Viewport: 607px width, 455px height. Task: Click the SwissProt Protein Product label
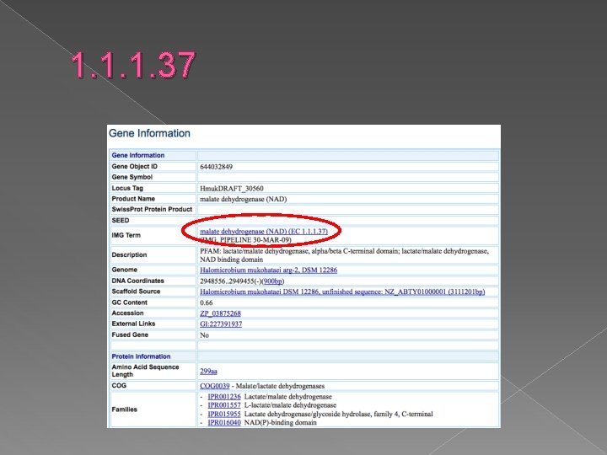click(152, 209)
